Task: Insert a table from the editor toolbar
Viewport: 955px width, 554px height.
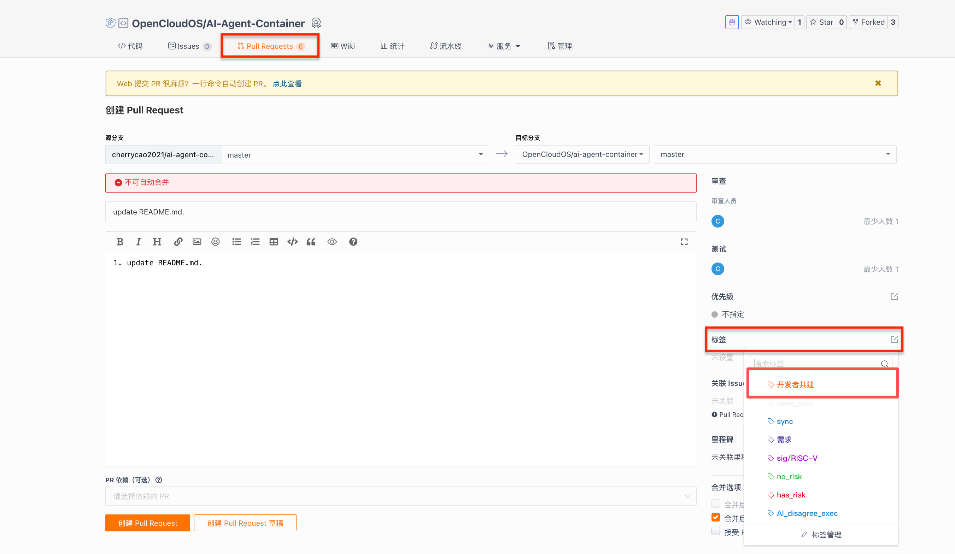Action: tap(274, 242)
